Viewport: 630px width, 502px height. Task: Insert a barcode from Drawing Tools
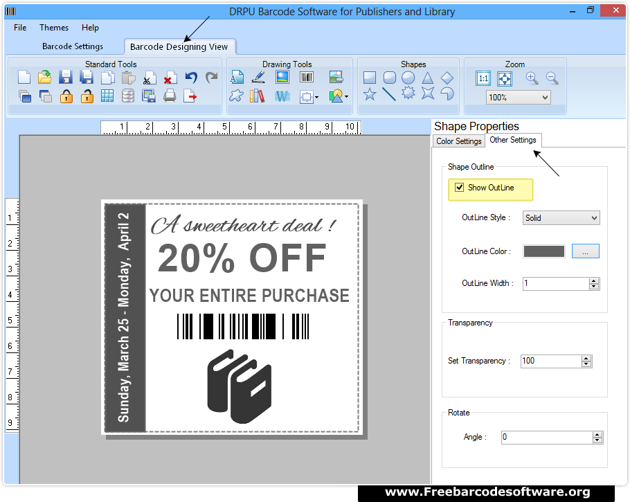pyautogui.click(x=307, y=77)
